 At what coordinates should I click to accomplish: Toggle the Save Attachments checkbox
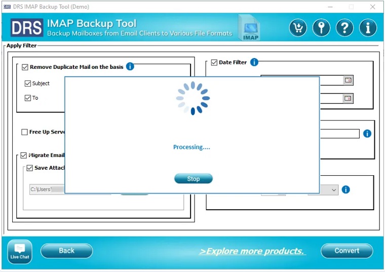click(30, 168)
